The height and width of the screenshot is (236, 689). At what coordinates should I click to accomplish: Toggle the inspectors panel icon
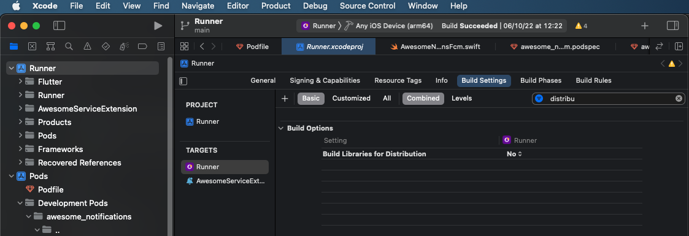point(673,26)
